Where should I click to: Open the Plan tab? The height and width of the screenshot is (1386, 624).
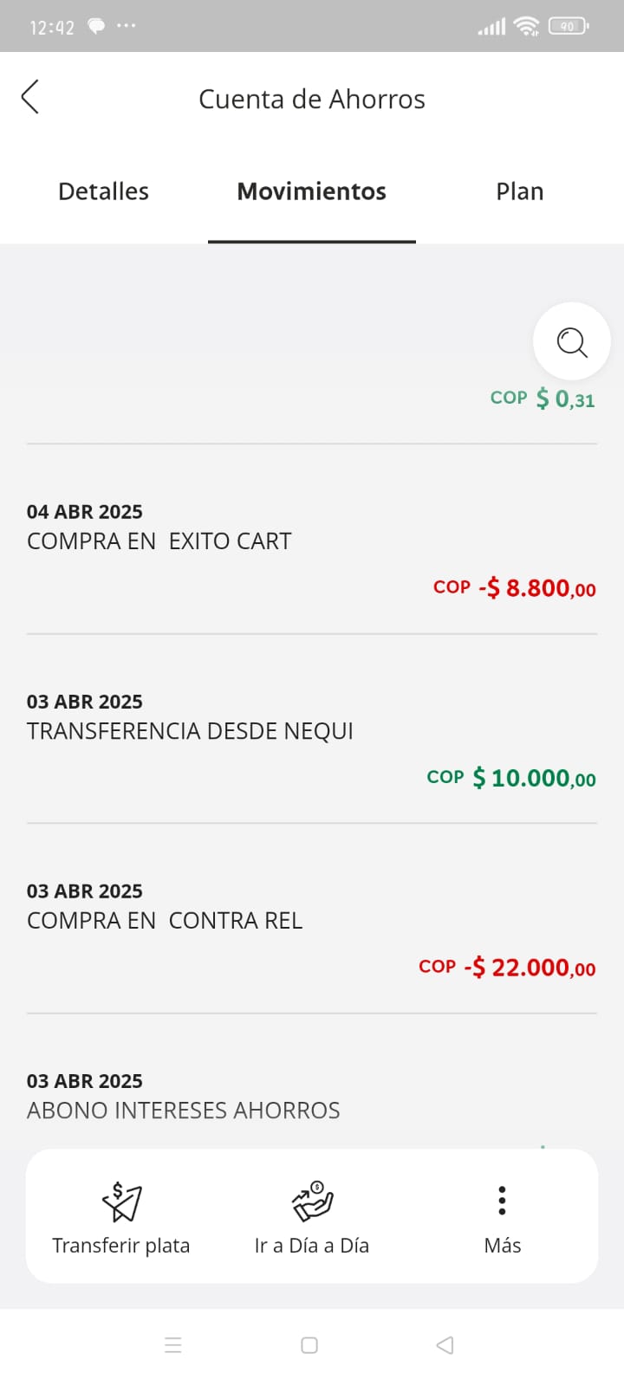[x=519, y=191]
